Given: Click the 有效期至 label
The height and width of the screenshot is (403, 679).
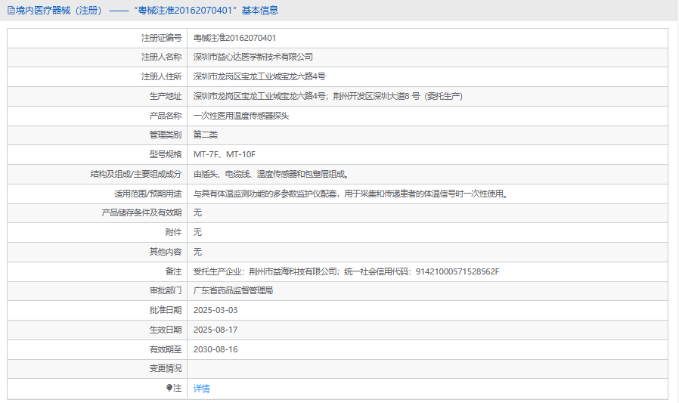Looking at the screenshot, I should 166,349.
